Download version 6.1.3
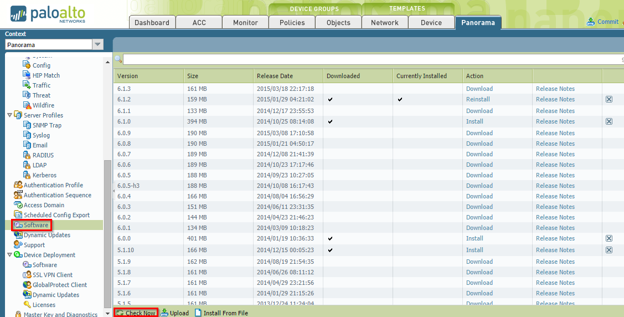Viewport: 624px width, 317px height. (479, 89)
